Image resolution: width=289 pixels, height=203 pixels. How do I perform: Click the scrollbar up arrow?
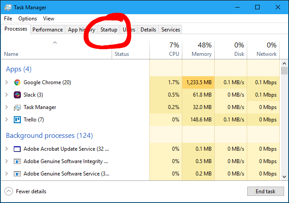click(x=284, y=63)
